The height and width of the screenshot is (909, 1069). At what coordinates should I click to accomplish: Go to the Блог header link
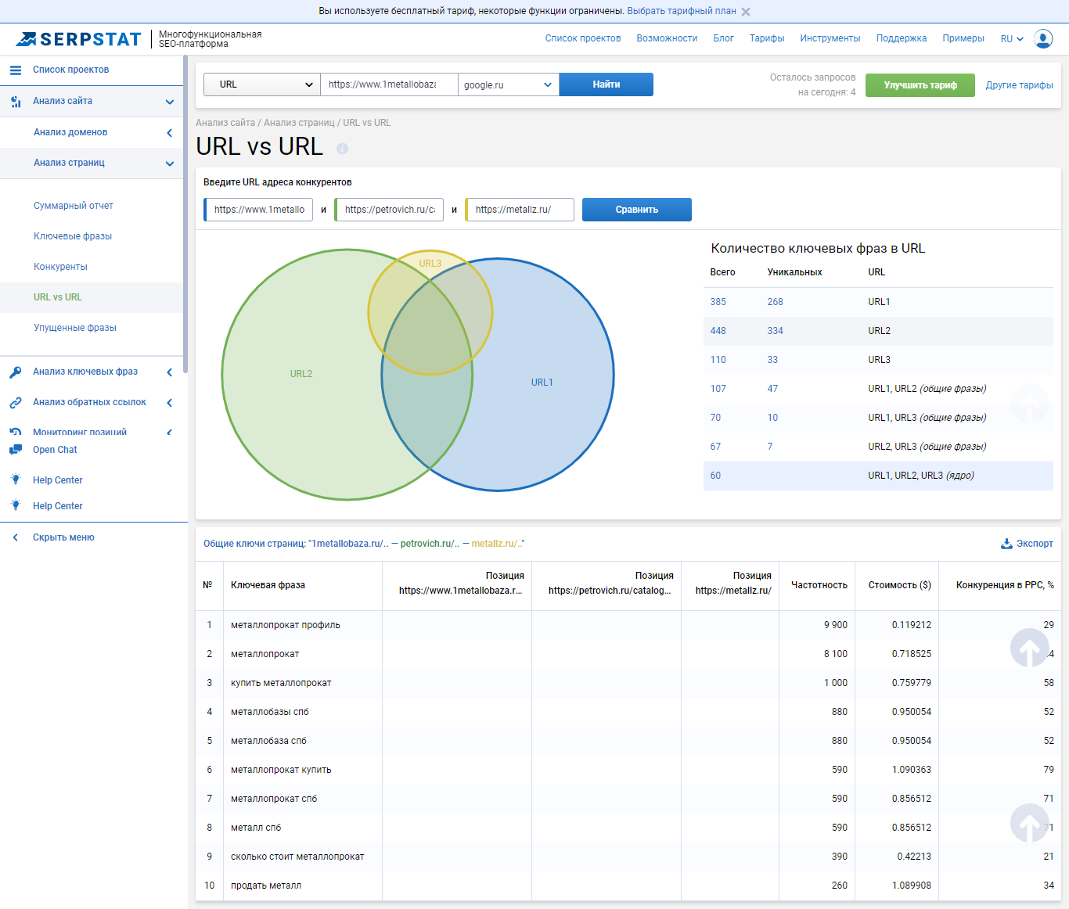(x=723, y=38)
